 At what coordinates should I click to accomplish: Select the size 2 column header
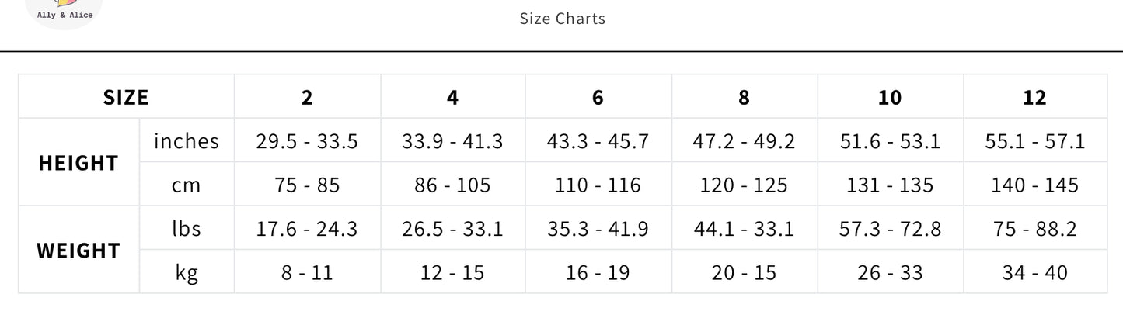[307, 97]
